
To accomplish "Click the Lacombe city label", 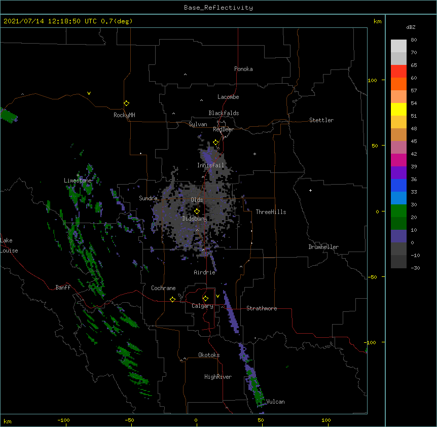I will click(228, 97).
